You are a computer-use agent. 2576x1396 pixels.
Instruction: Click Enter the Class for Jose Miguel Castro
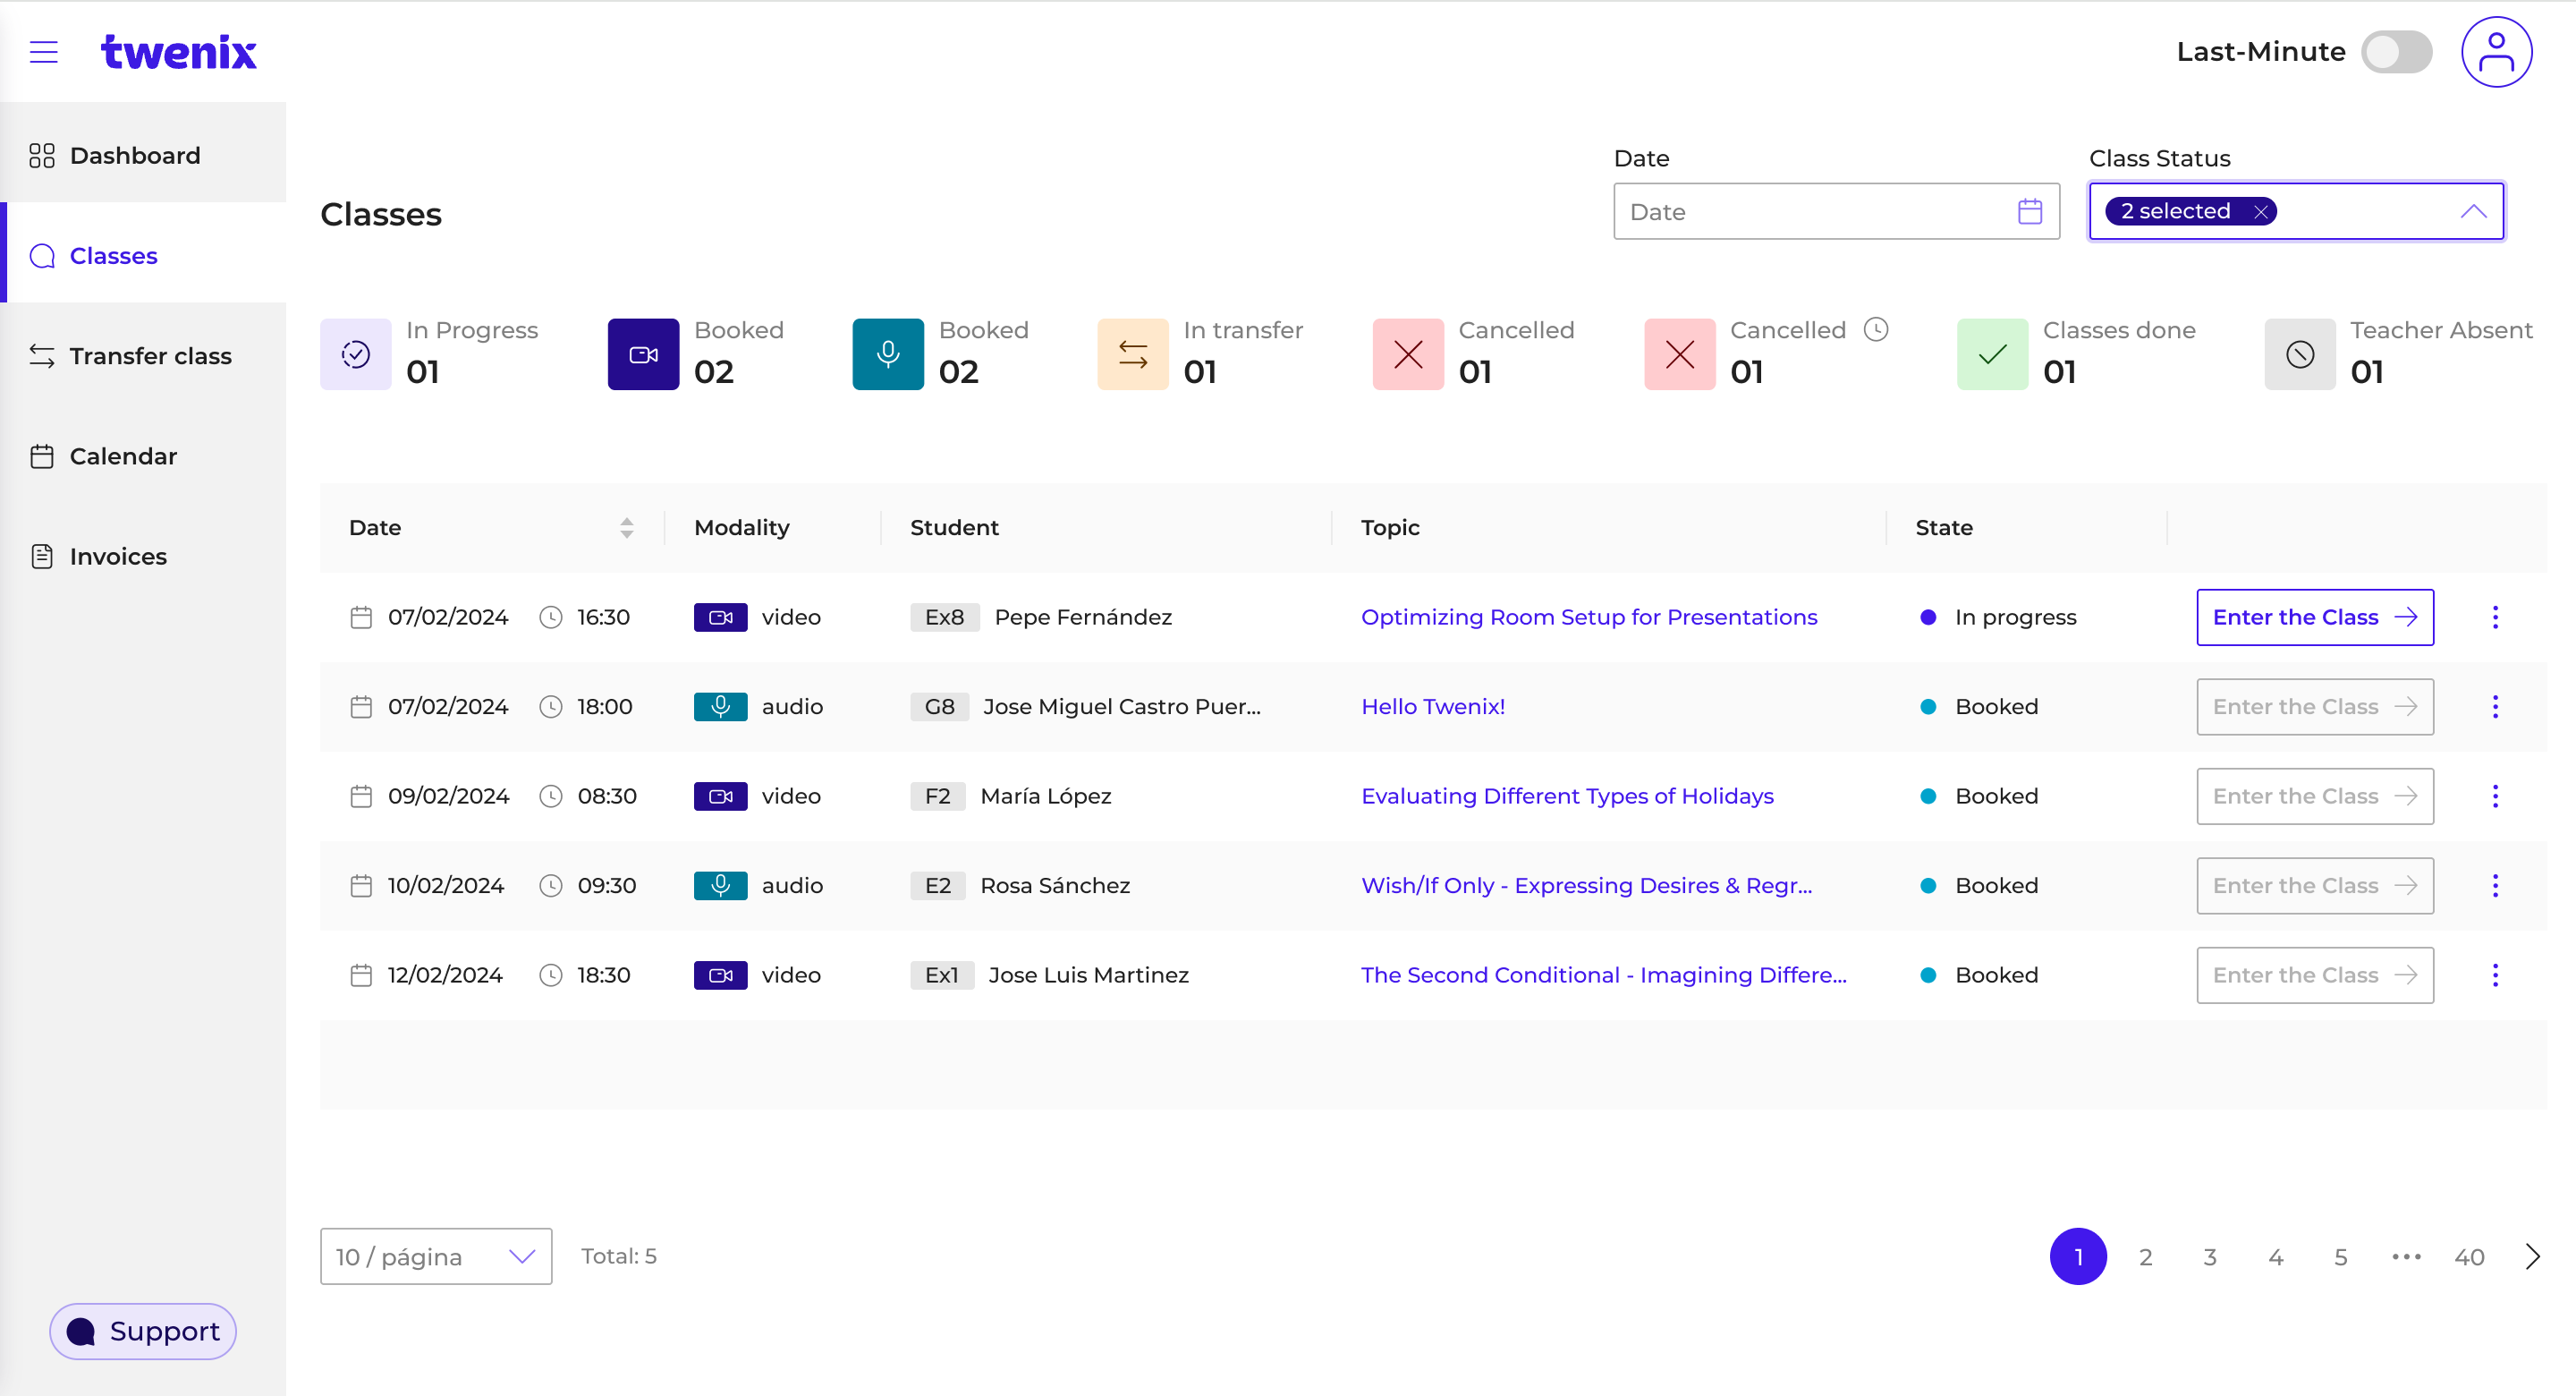(2315, 707)
